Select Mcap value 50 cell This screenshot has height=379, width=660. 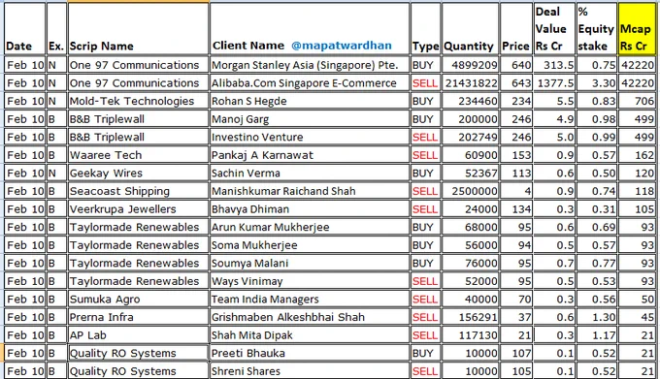point(637,300)
